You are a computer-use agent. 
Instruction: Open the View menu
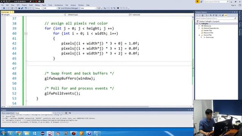click(x=12, y=5)
